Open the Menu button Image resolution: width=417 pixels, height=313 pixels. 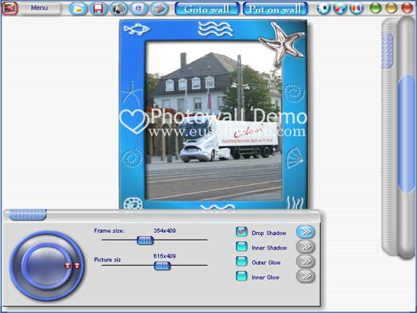point(40,8)
